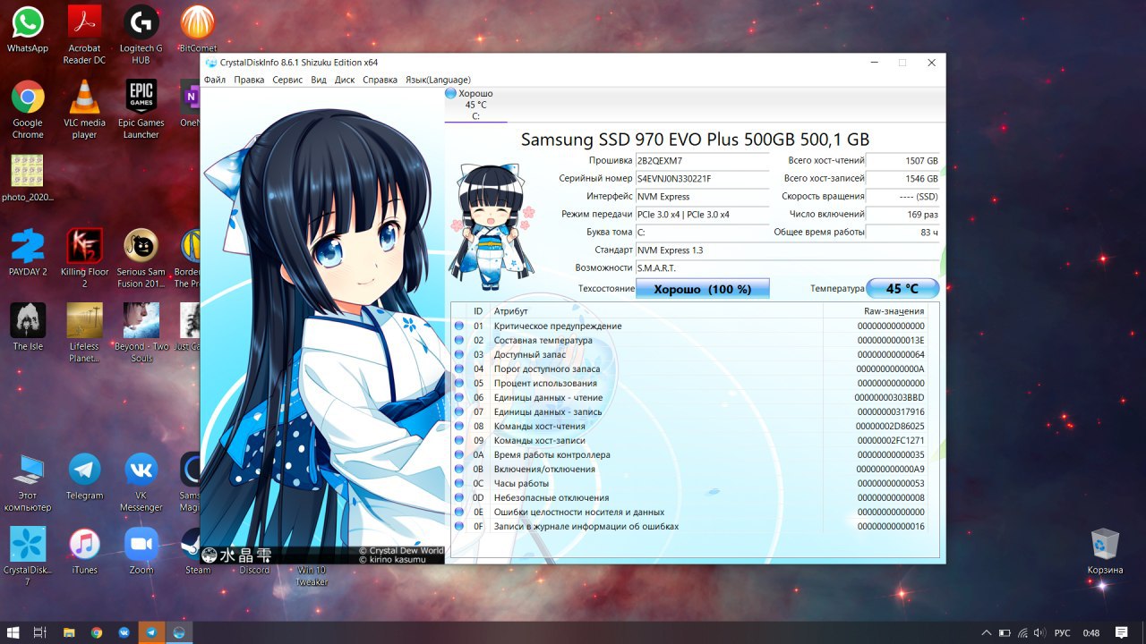The height and width of the screenshot is (644, 1146).
Task: Open File Explorer from taskbar
Action: tap(69, 632)
